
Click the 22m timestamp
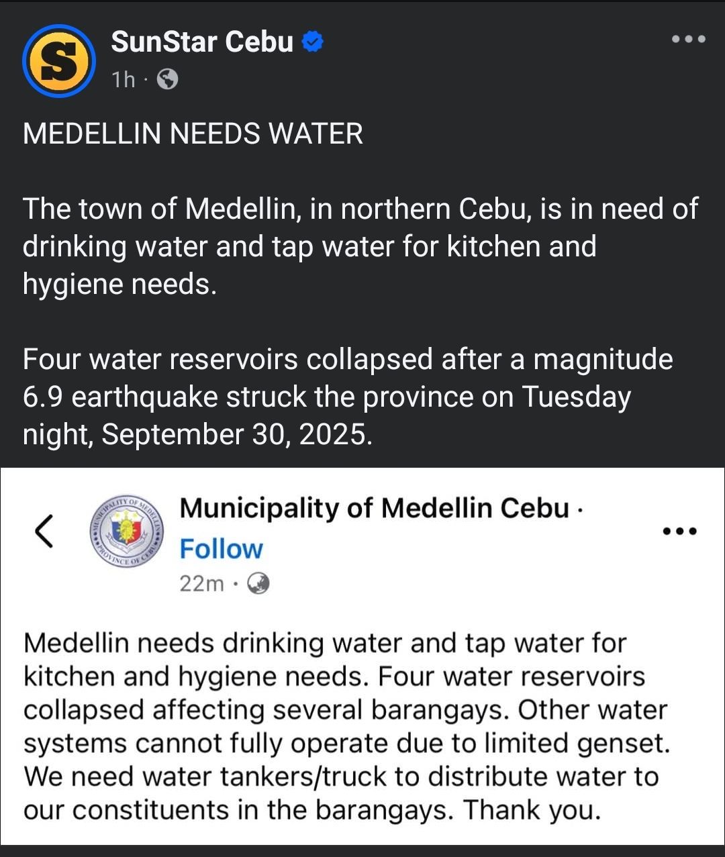tap(201, 584)
